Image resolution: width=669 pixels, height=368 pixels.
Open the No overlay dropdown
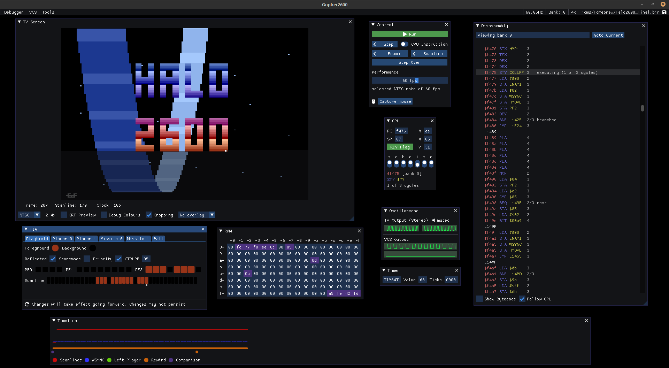[197, 215]
